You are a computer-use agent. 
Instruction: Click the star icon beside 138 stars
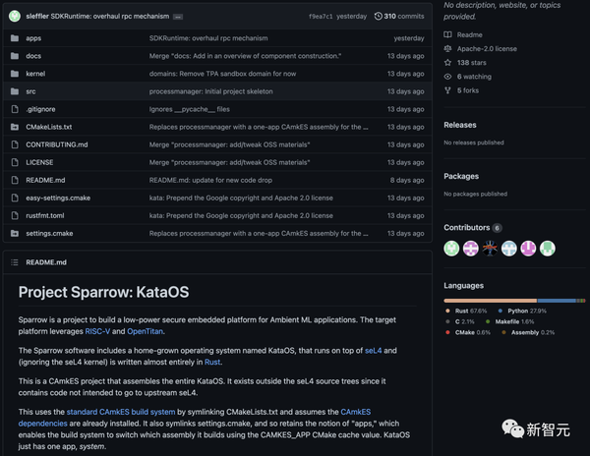(x=448, y=62)
